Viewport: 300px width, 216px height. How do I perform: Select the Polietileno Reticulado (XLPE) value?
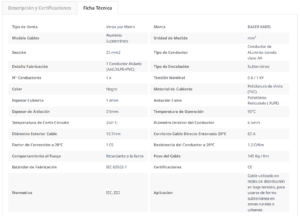pyautogui.click(x=263, y=101)
